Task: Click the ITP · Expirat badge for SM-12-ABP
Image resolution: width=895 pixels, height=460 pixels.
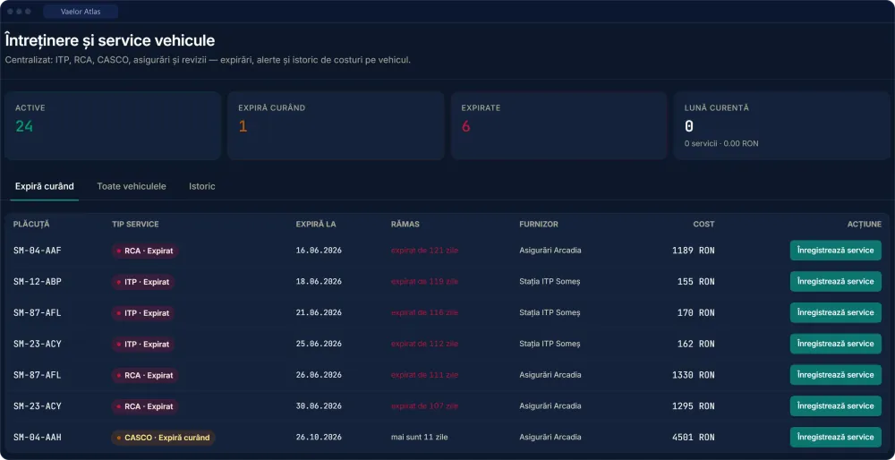Action: 142,281
